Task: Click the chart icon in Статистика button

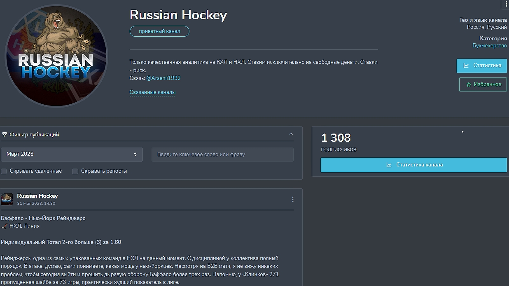Action: pyautogui.click(x=466, y=66)
